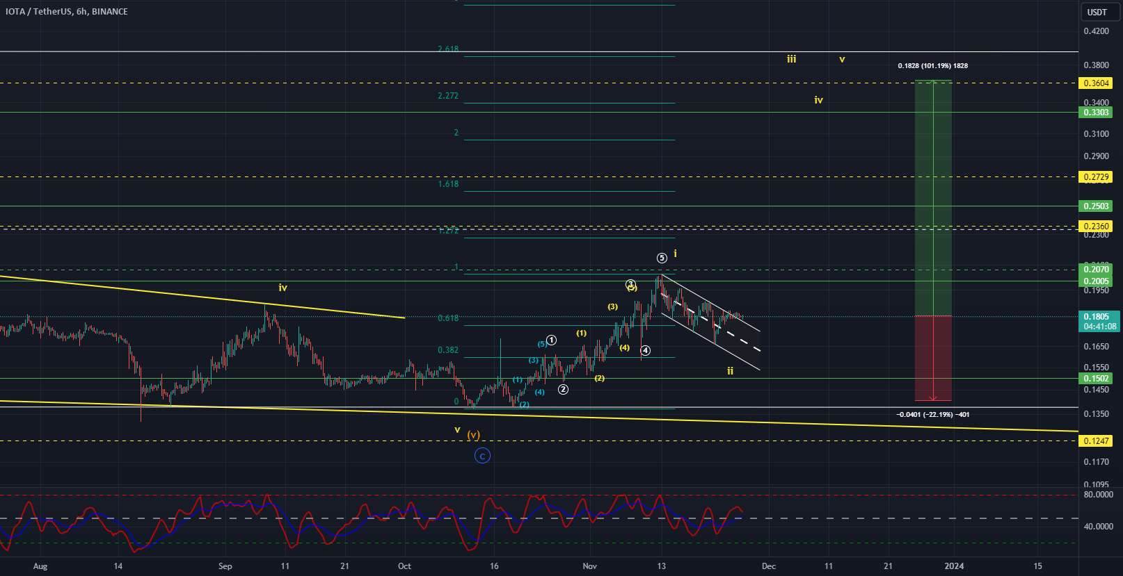Click the orange (v) wave label

(474, 435)
